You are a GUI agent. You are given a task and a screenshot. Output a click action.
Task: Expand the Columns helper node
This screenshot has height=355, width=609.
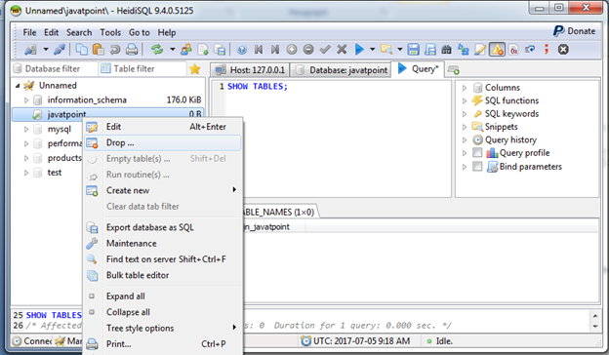click(465, 88)
